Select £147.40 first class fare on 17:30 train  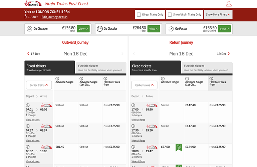point(191,126)
